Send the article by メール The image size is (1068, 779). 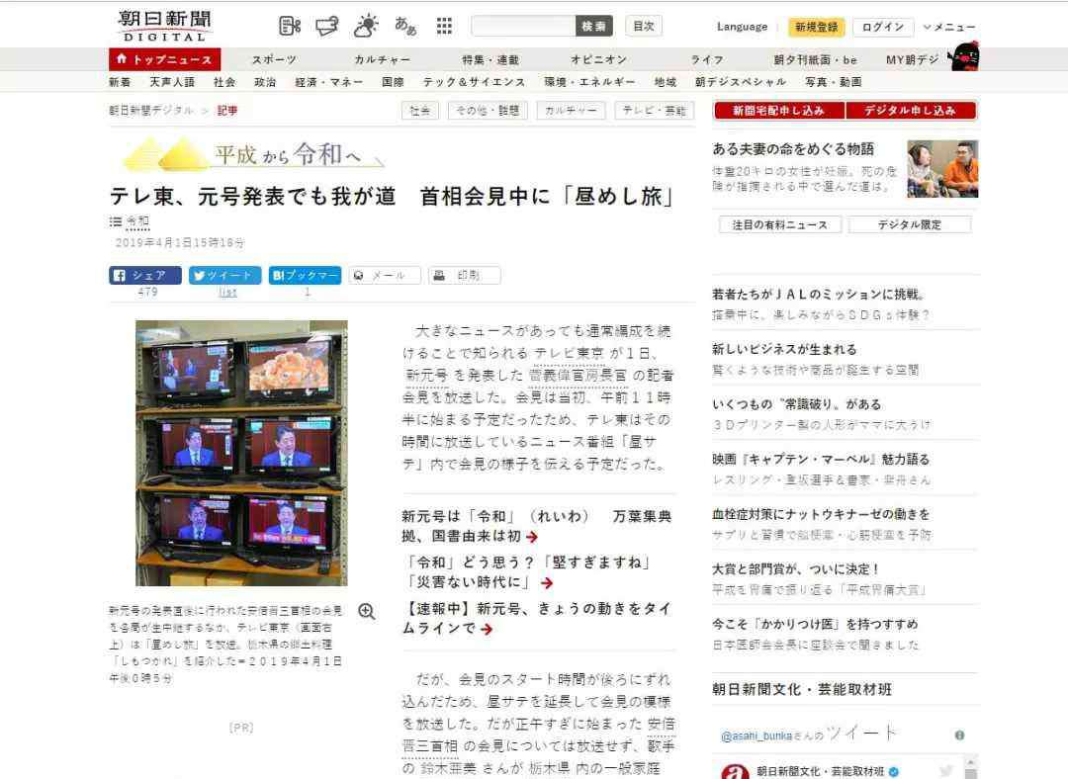(x=385, y=275)
